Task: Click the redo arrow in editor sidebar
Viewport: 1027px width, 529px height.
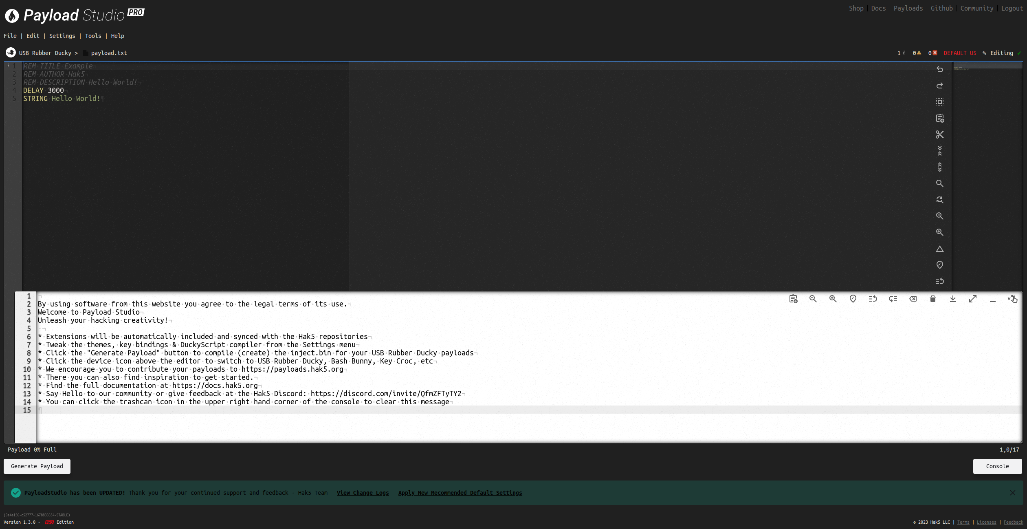Action: [939, 86]
